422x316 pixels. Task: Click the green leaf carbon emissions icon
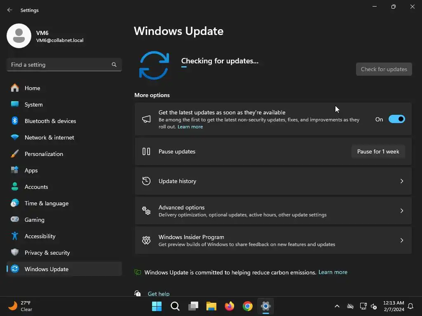pyautogui.click(x=138, y=272)
